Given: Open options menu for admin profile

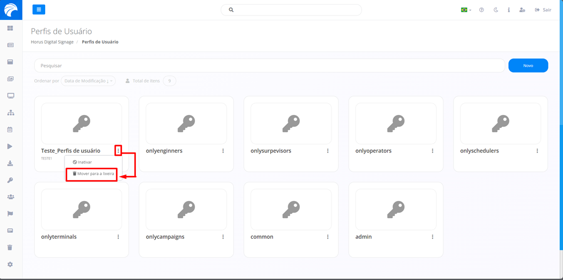Looking at the screenshot, I should point(432,237).
